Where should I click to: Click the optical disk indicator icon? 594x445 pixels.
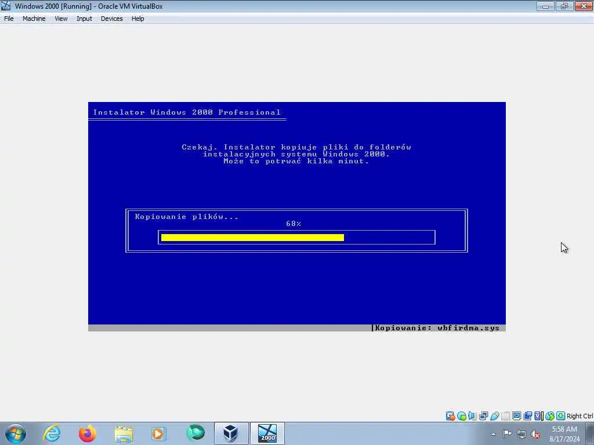pyautogui.click(x=461, y=416)
